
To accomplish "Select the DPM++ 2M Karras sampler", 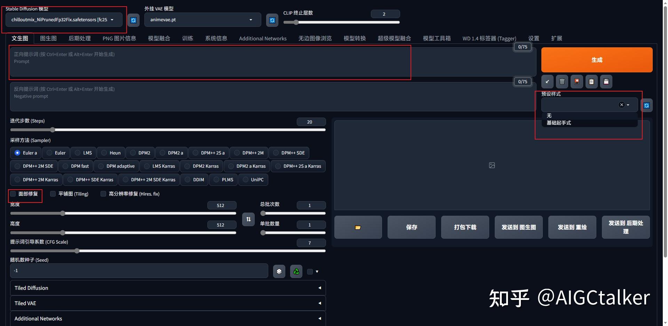I will coord(36,180).
